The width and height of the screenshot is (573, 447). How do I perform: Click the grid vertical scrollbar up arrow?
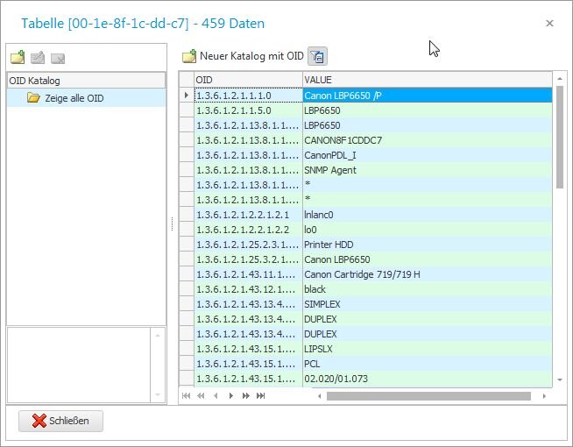pos(560,79)
